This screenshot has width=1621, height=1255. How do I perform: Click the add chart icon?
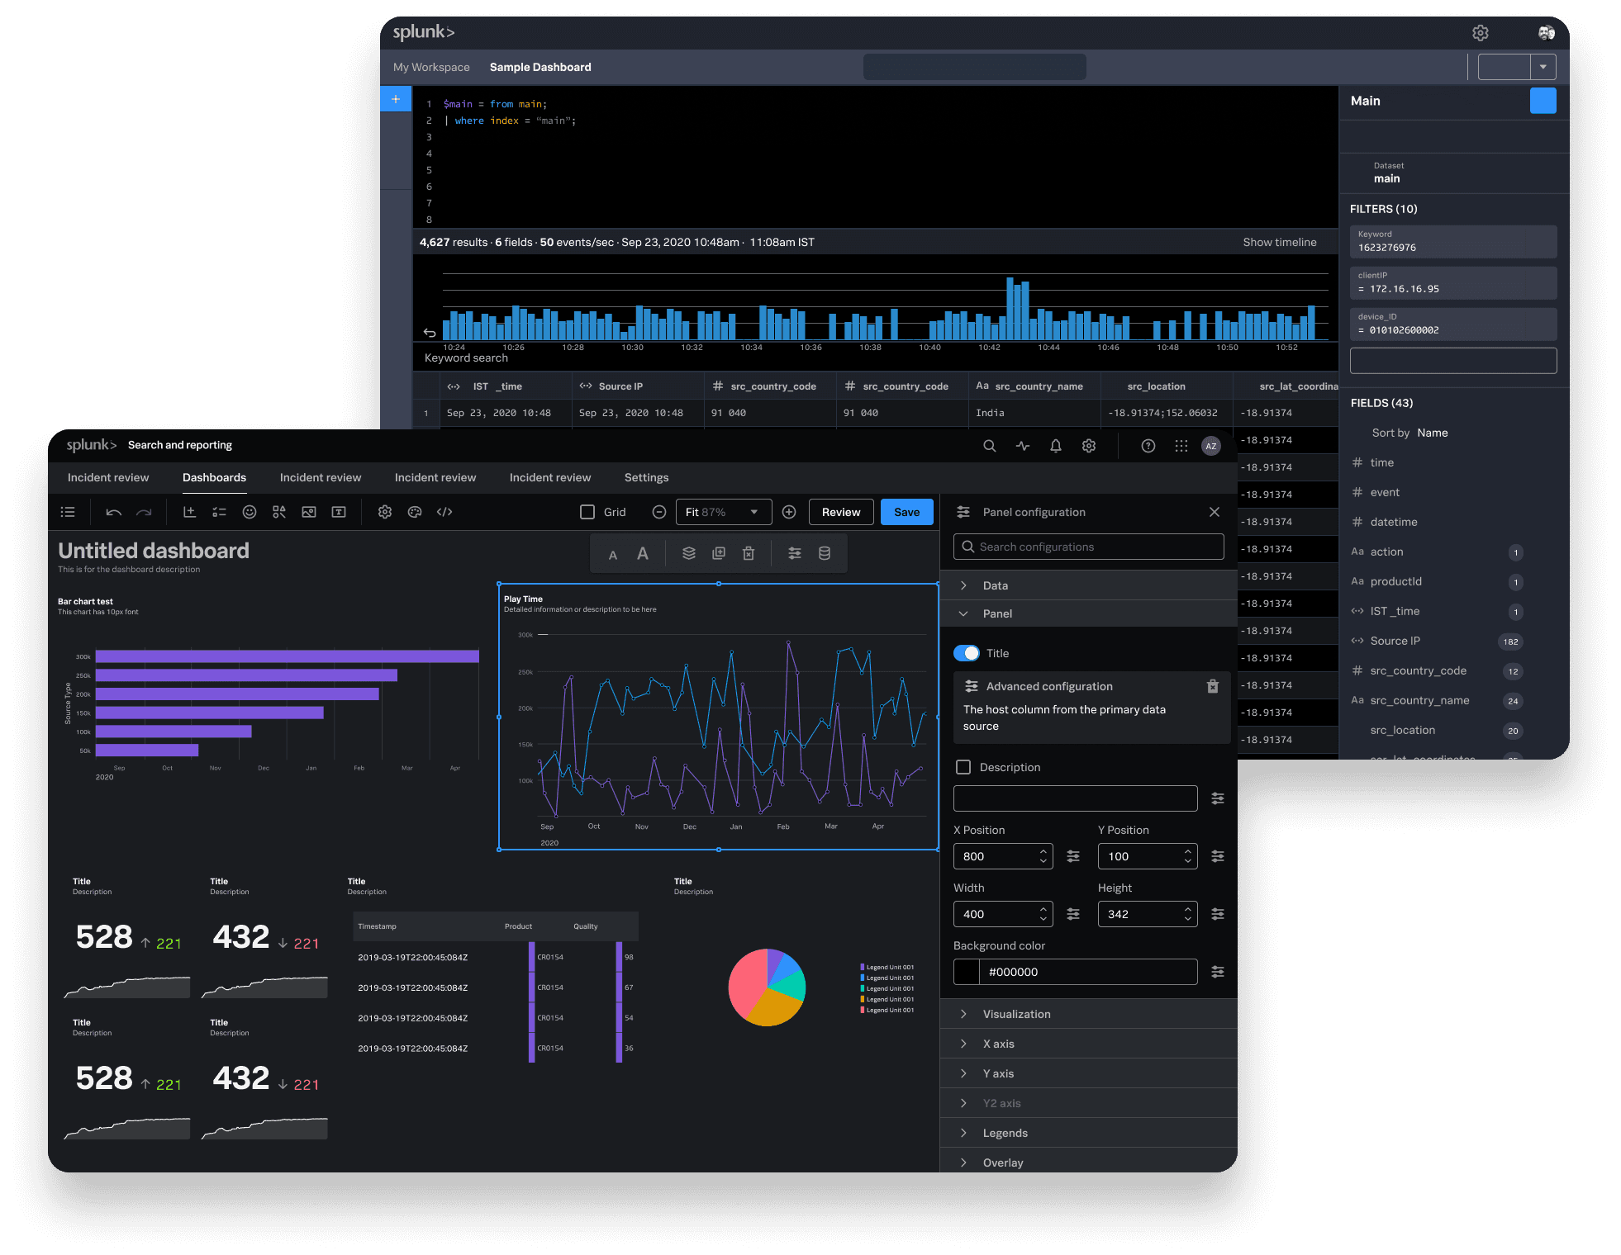click(189, 512)
